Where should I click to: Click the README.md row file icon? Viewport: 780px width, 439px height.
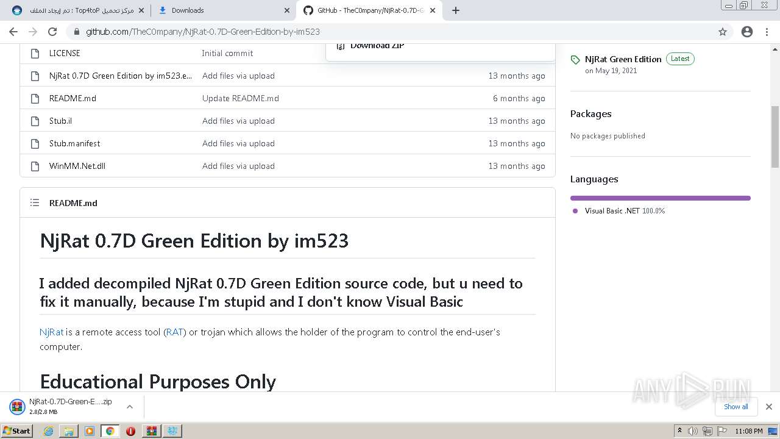tap(35, 98)
